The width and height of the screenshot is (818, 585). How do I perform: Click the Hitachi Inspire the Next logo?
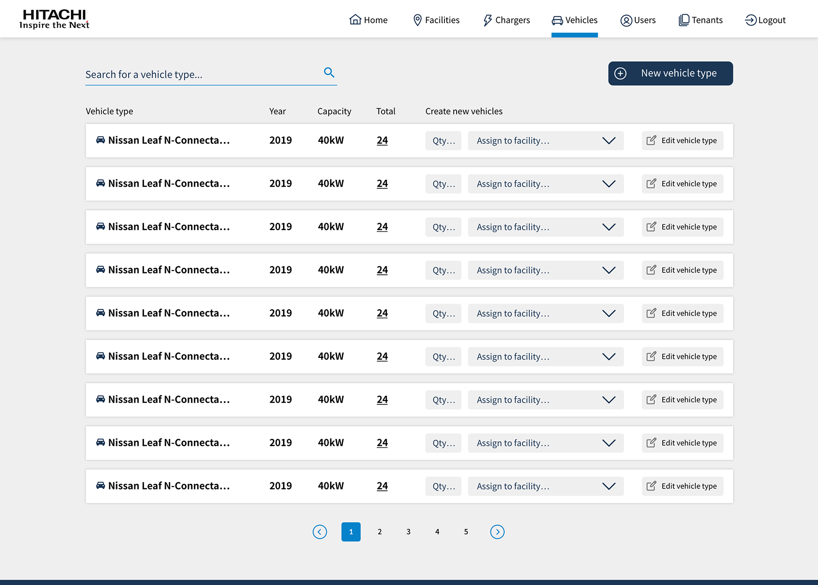point(54,19)
